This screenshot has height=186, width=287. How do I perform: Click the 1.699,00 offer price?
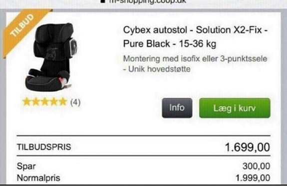point(247,147)
